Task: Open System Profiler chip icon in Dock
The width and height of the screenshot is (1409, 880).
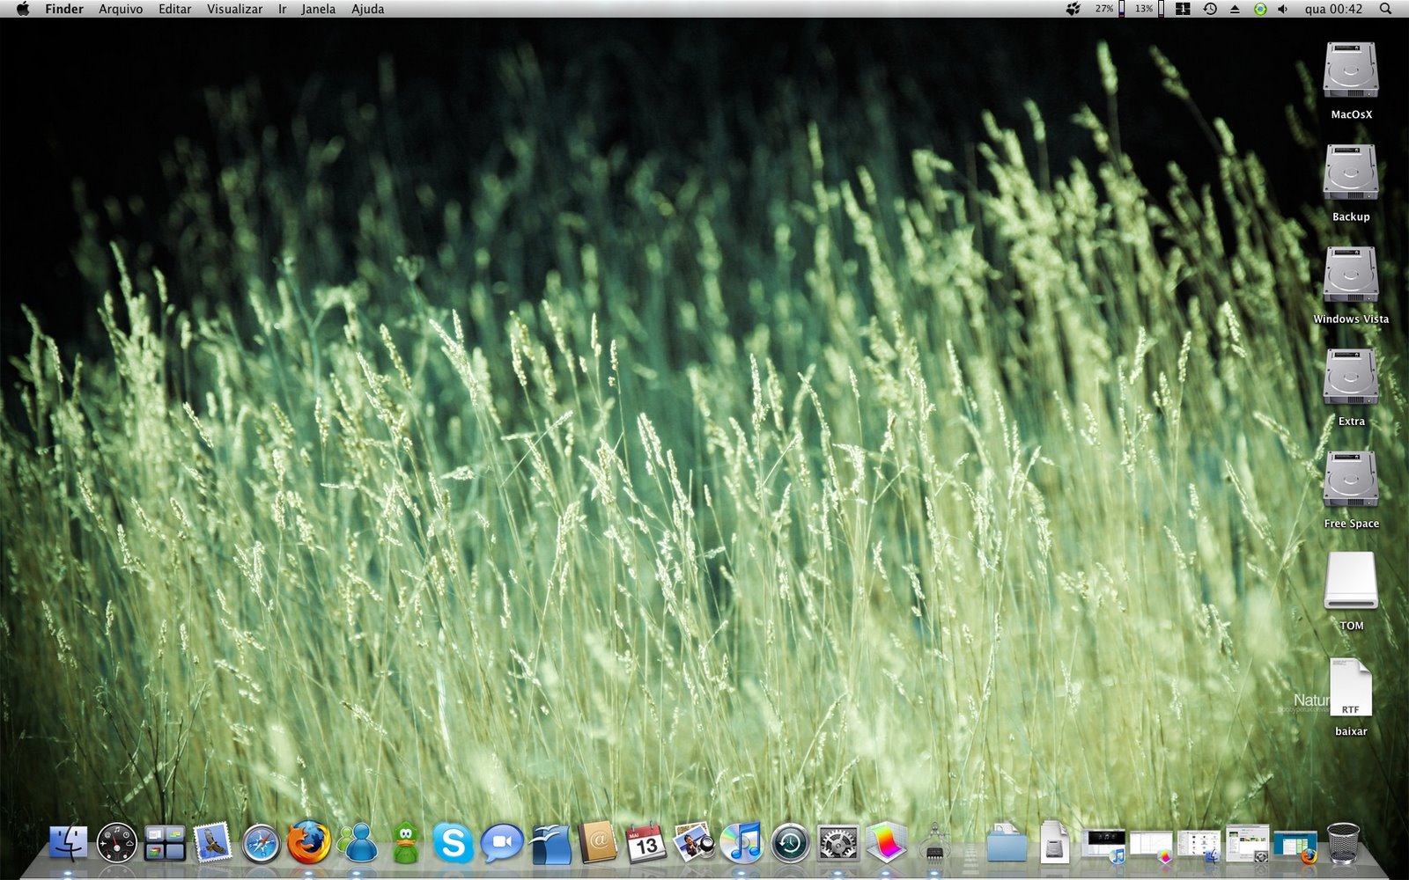Action: click(x=933, y=843)
